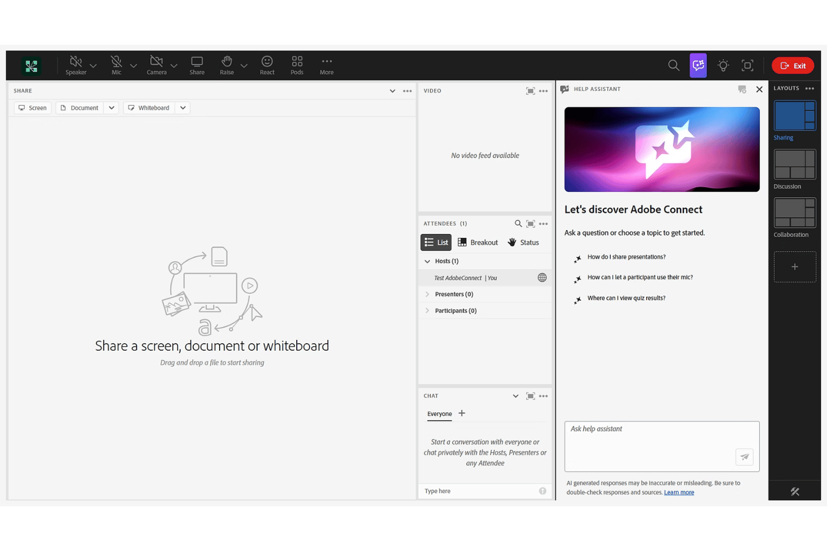Collapse the Share pod chevron
This screenshot has height=551, width=827.
click(x=392, y=91)
